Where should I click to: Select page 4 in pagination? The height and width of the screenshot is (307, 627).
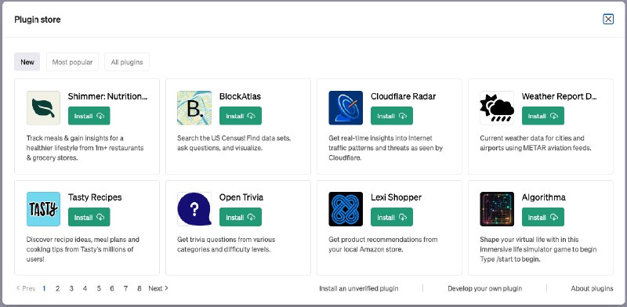(x=85, y=288)
